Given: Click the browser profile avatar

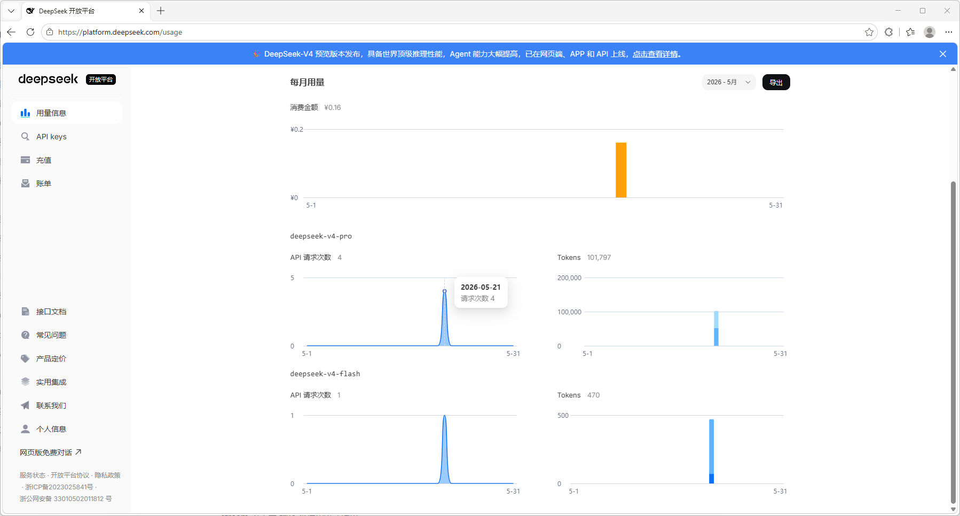Looking at the screenshot, I should point(930,32).
